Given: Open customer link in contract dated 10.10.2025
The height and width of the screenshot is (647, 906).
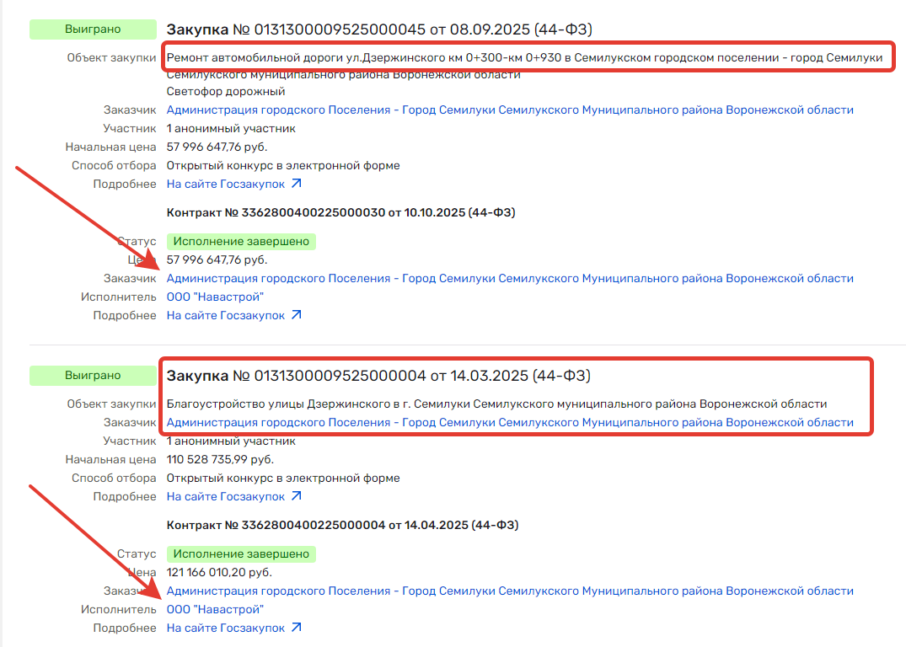Looking at the screenshot, I should tap(509, 278).
